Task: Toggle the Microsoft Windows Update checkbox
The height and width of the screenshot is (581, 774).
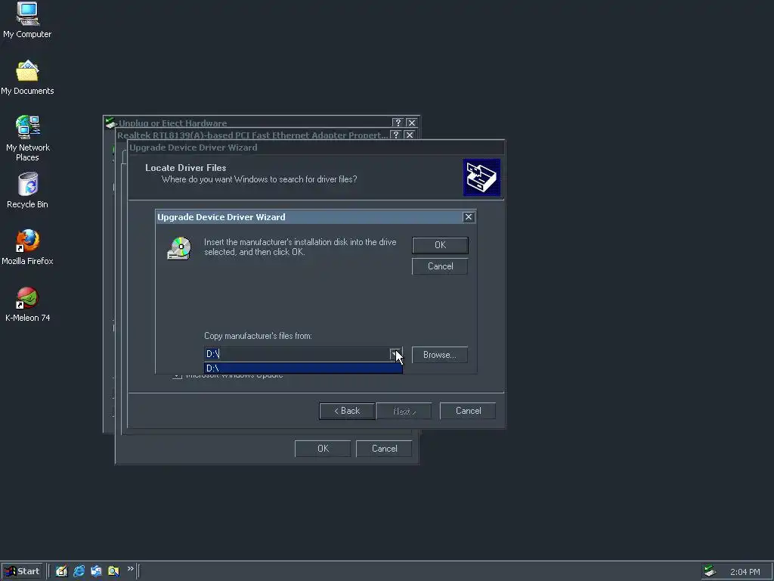Action: tap(177, 375)
